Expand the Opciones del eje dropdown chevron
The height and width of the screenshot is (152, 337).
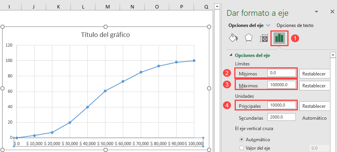click(x=268, y=25)
